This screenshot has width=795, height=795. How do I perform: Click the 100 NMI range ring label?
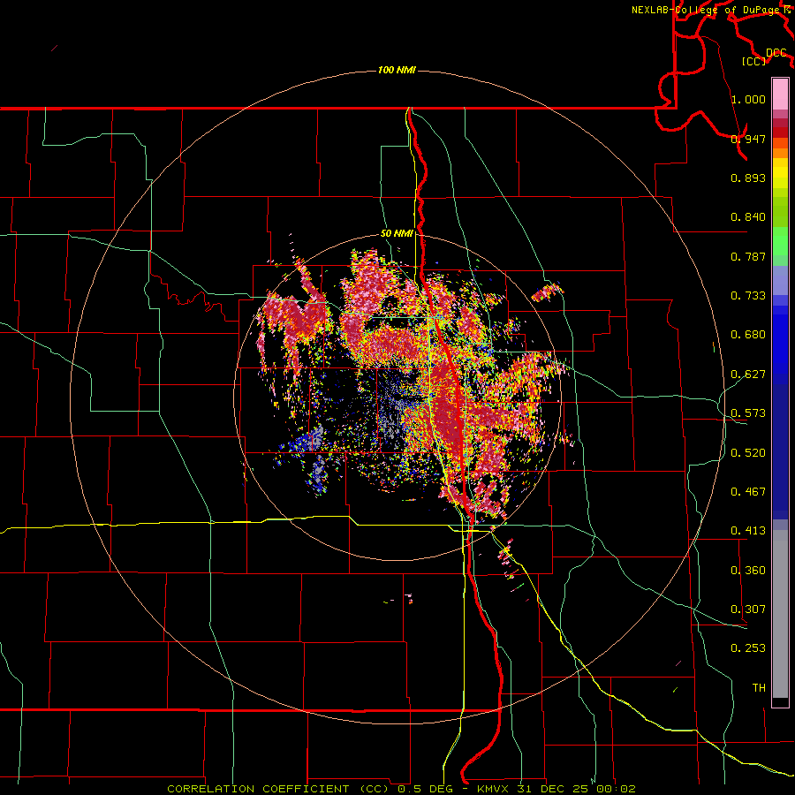397,70
